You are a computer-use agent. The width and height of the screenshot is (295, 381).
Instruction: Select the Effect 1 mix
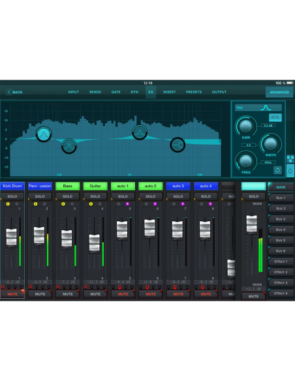click(x=281, y=262)
